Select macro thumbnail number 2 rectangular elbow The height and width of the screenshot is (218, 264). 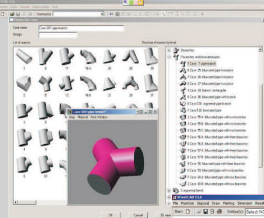coord(24,84)
